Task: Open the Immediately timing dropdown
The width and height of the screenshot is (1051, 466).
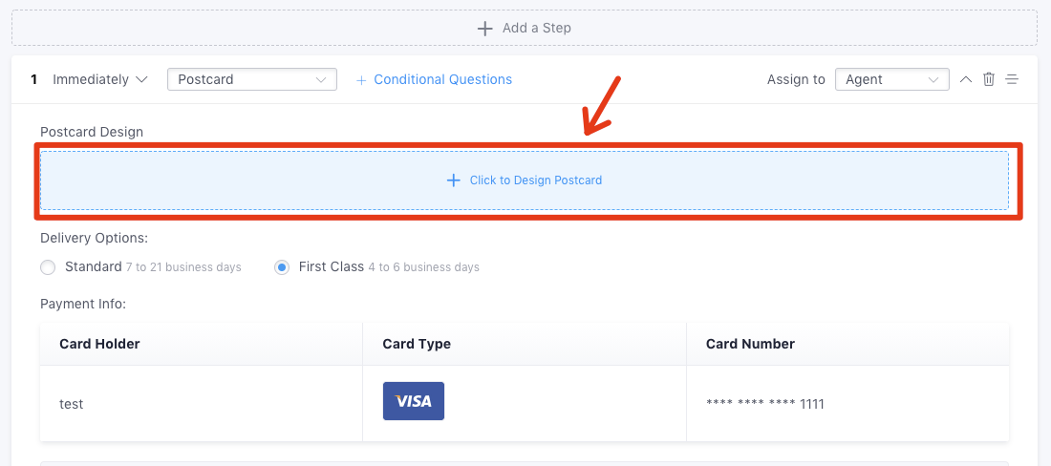Action: pyautogui.click(x=100, y=79)
